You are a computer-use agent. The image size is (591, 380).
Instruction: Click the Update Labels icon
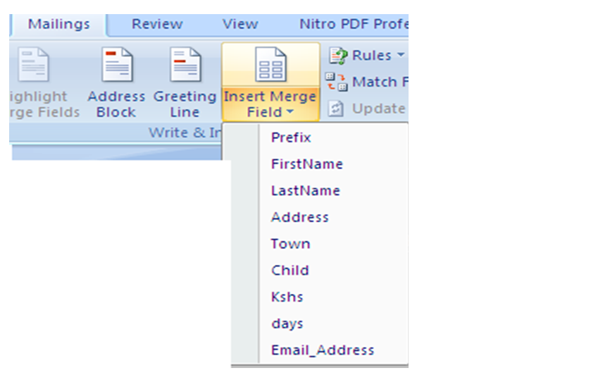[x=337, y=109]
